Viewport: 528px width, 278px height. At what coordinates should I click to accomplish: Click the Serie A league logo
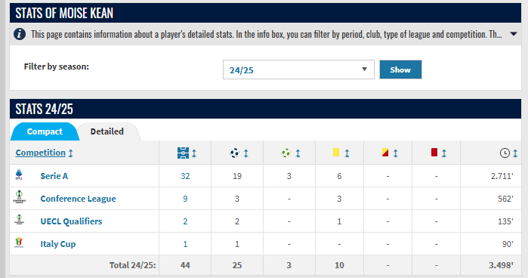pyautogui.click(x=19, y=175)
